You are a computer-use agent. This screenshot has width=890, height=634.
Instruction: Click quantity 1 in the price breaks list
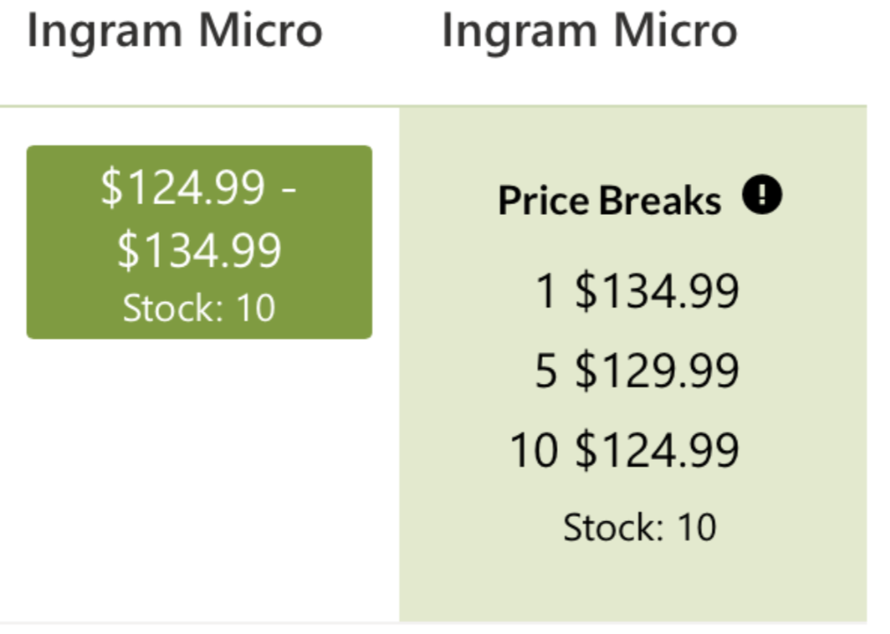click(545, 291)
